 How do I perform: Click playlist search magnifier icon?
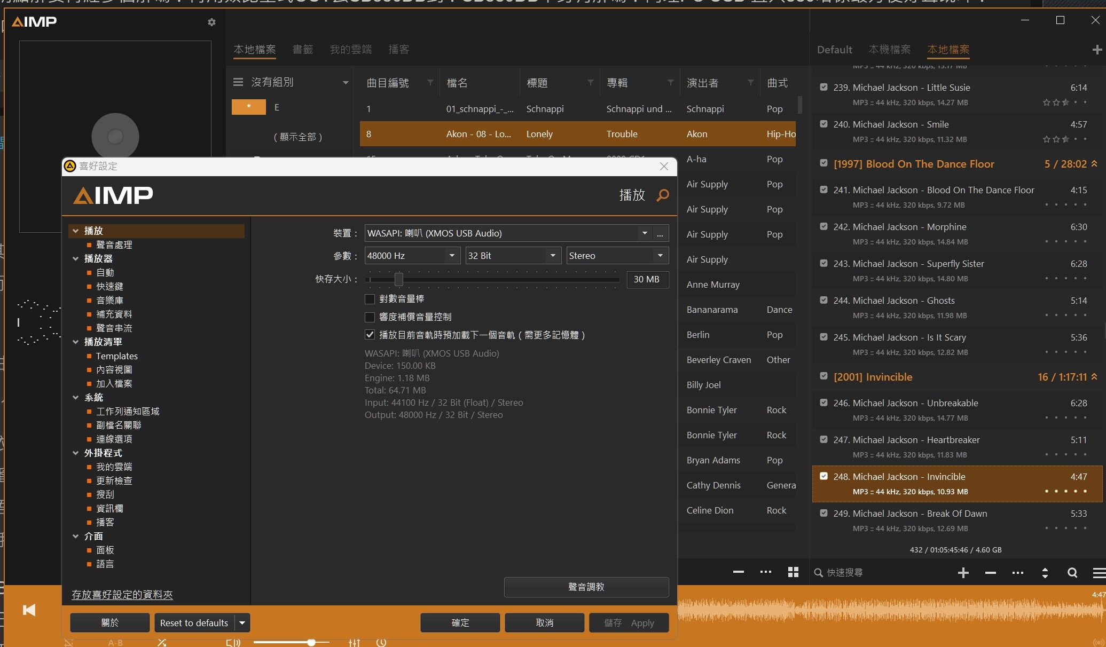[x=1072, y=573]
